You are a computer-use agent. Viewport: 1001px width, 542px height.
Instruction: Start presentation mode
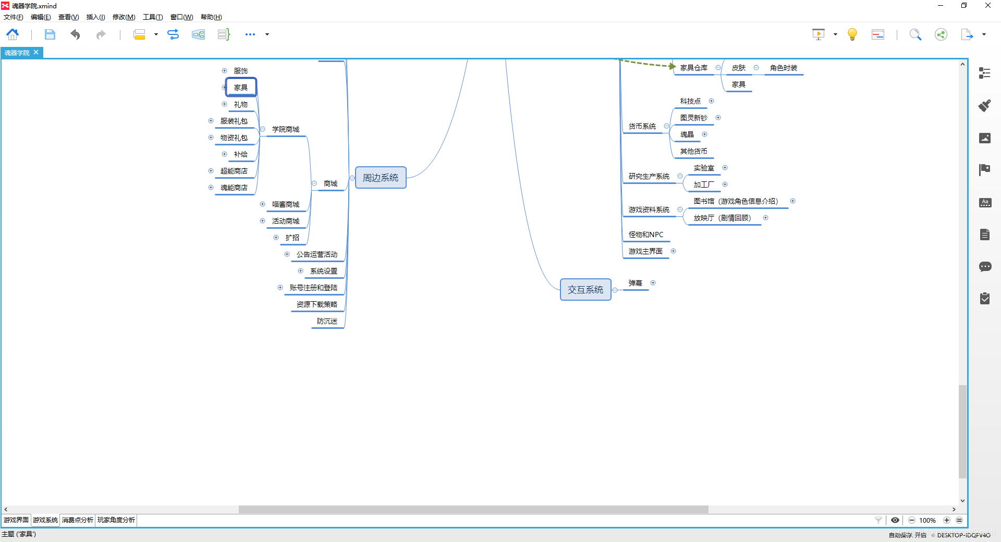(819, 34)
